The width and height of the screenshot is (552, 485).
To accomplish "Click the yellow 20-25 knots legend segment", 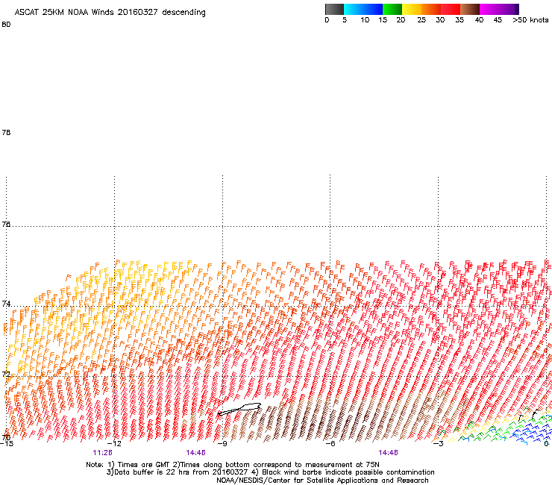I will pos(412,9).
